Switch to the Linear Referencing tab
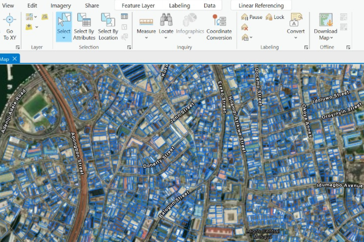Viewport: 364px width, 242px height. (x=260, y=5)
